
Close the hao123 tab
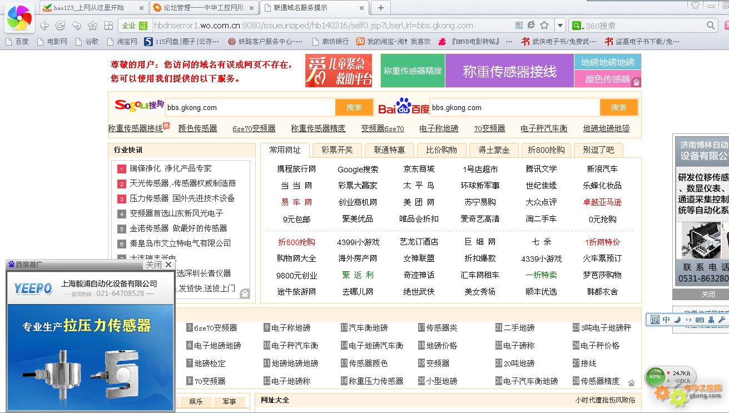click(141, 8)
